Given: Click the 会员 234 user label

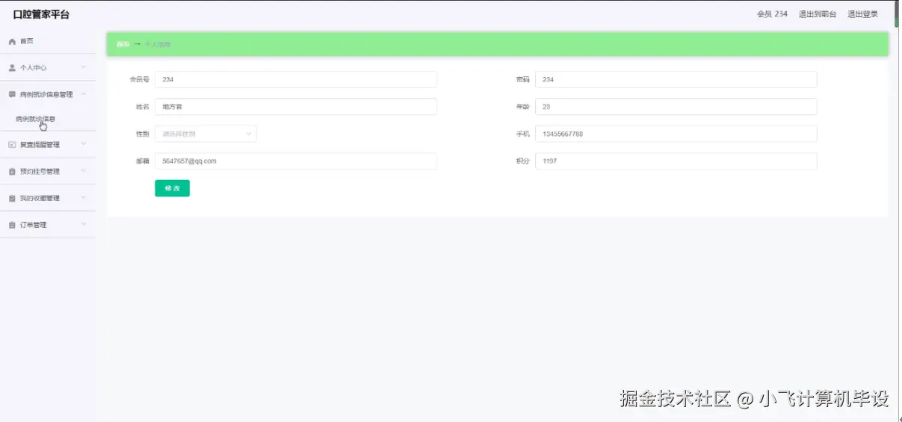Looking at the screenshot, I should (772, 14).
